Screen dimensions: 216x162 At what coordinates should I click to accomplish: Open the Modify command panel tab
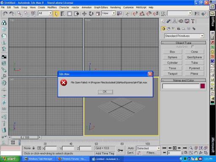(x=168, y=21)
